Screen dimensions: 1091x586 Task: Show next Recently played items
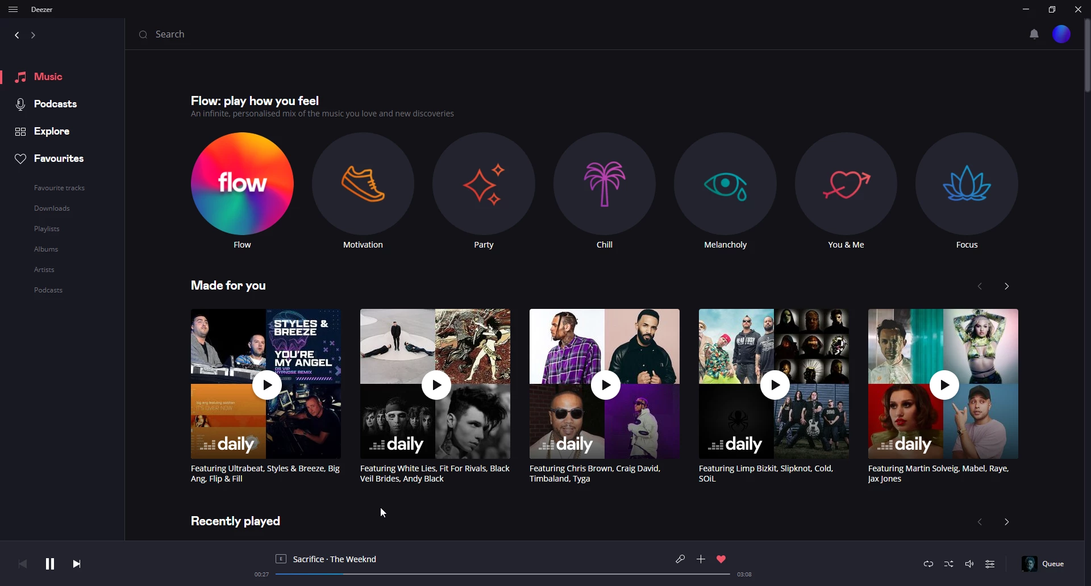(x=1006, y=522)
